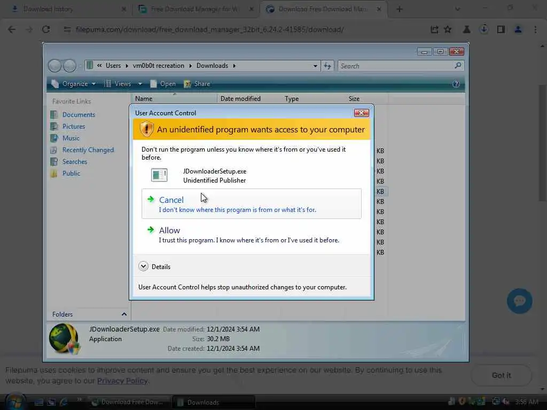Open Music in Favorite Links
This screenshot has width=547, height=410.
coord(71,138)
